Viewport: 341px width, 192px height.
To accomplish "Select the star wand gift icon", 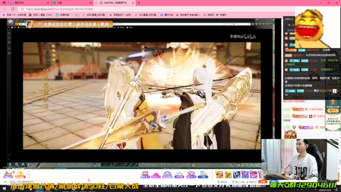I will pyautogui.click(x=179, y=175).
